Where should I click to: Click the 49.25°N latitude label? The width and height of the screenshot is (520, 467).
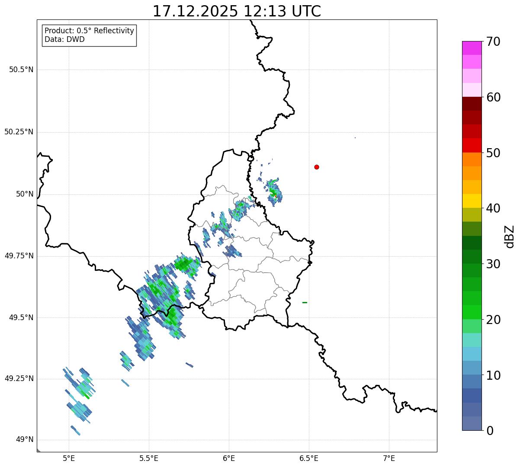coord(19,379)
